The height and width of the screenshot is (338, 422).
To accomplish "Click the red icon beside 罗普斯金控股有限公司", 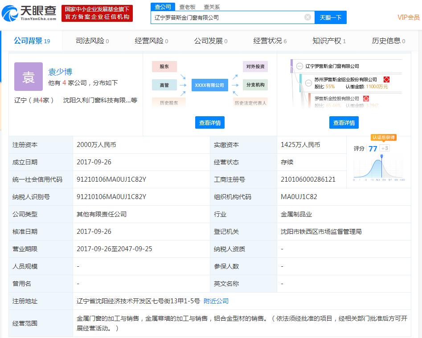I will (x=366, y=99).
